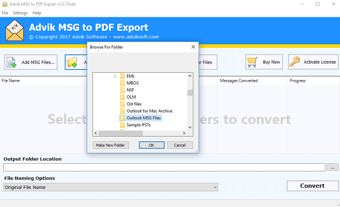Click the Output Folder Location text field
340x207 pixels.
pos(165,167)
